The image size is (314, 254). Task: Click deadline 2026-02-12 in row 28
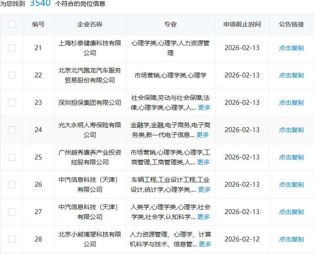pyautogui.click(x=242, y=239)
